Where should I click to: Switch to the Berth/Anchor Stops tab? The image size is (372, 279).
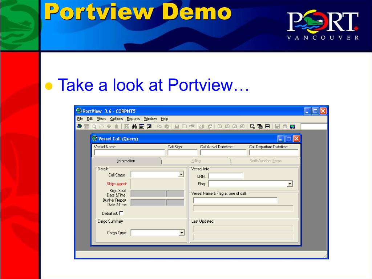pos(266,161)
